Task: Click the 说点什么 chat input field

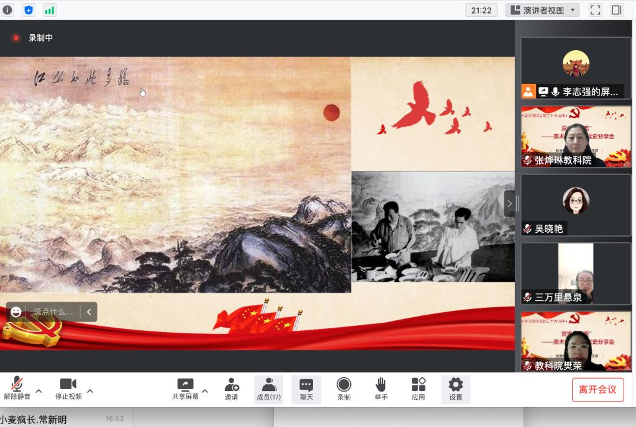Action: 53,312
